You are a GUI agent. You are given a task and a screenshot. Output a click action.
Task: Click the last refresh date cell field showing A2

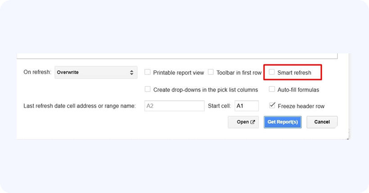[x=175, y=106]
